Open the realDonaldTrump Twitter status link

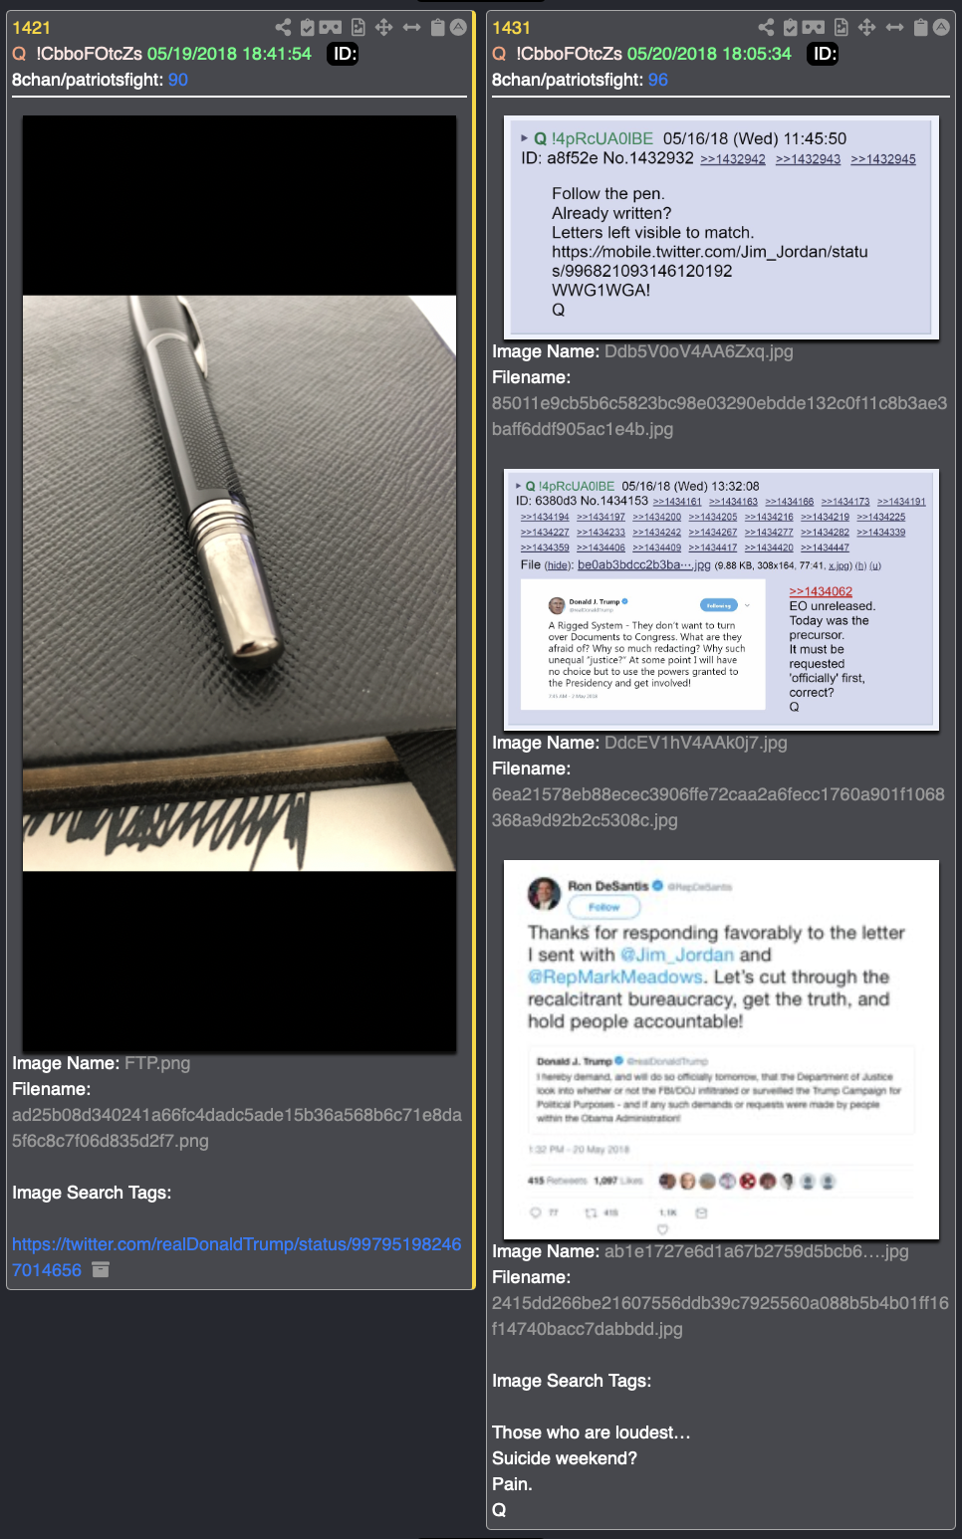[x=236, y=1257]
